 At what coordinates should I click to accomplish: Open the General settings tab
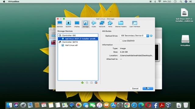tap(60, 24)
